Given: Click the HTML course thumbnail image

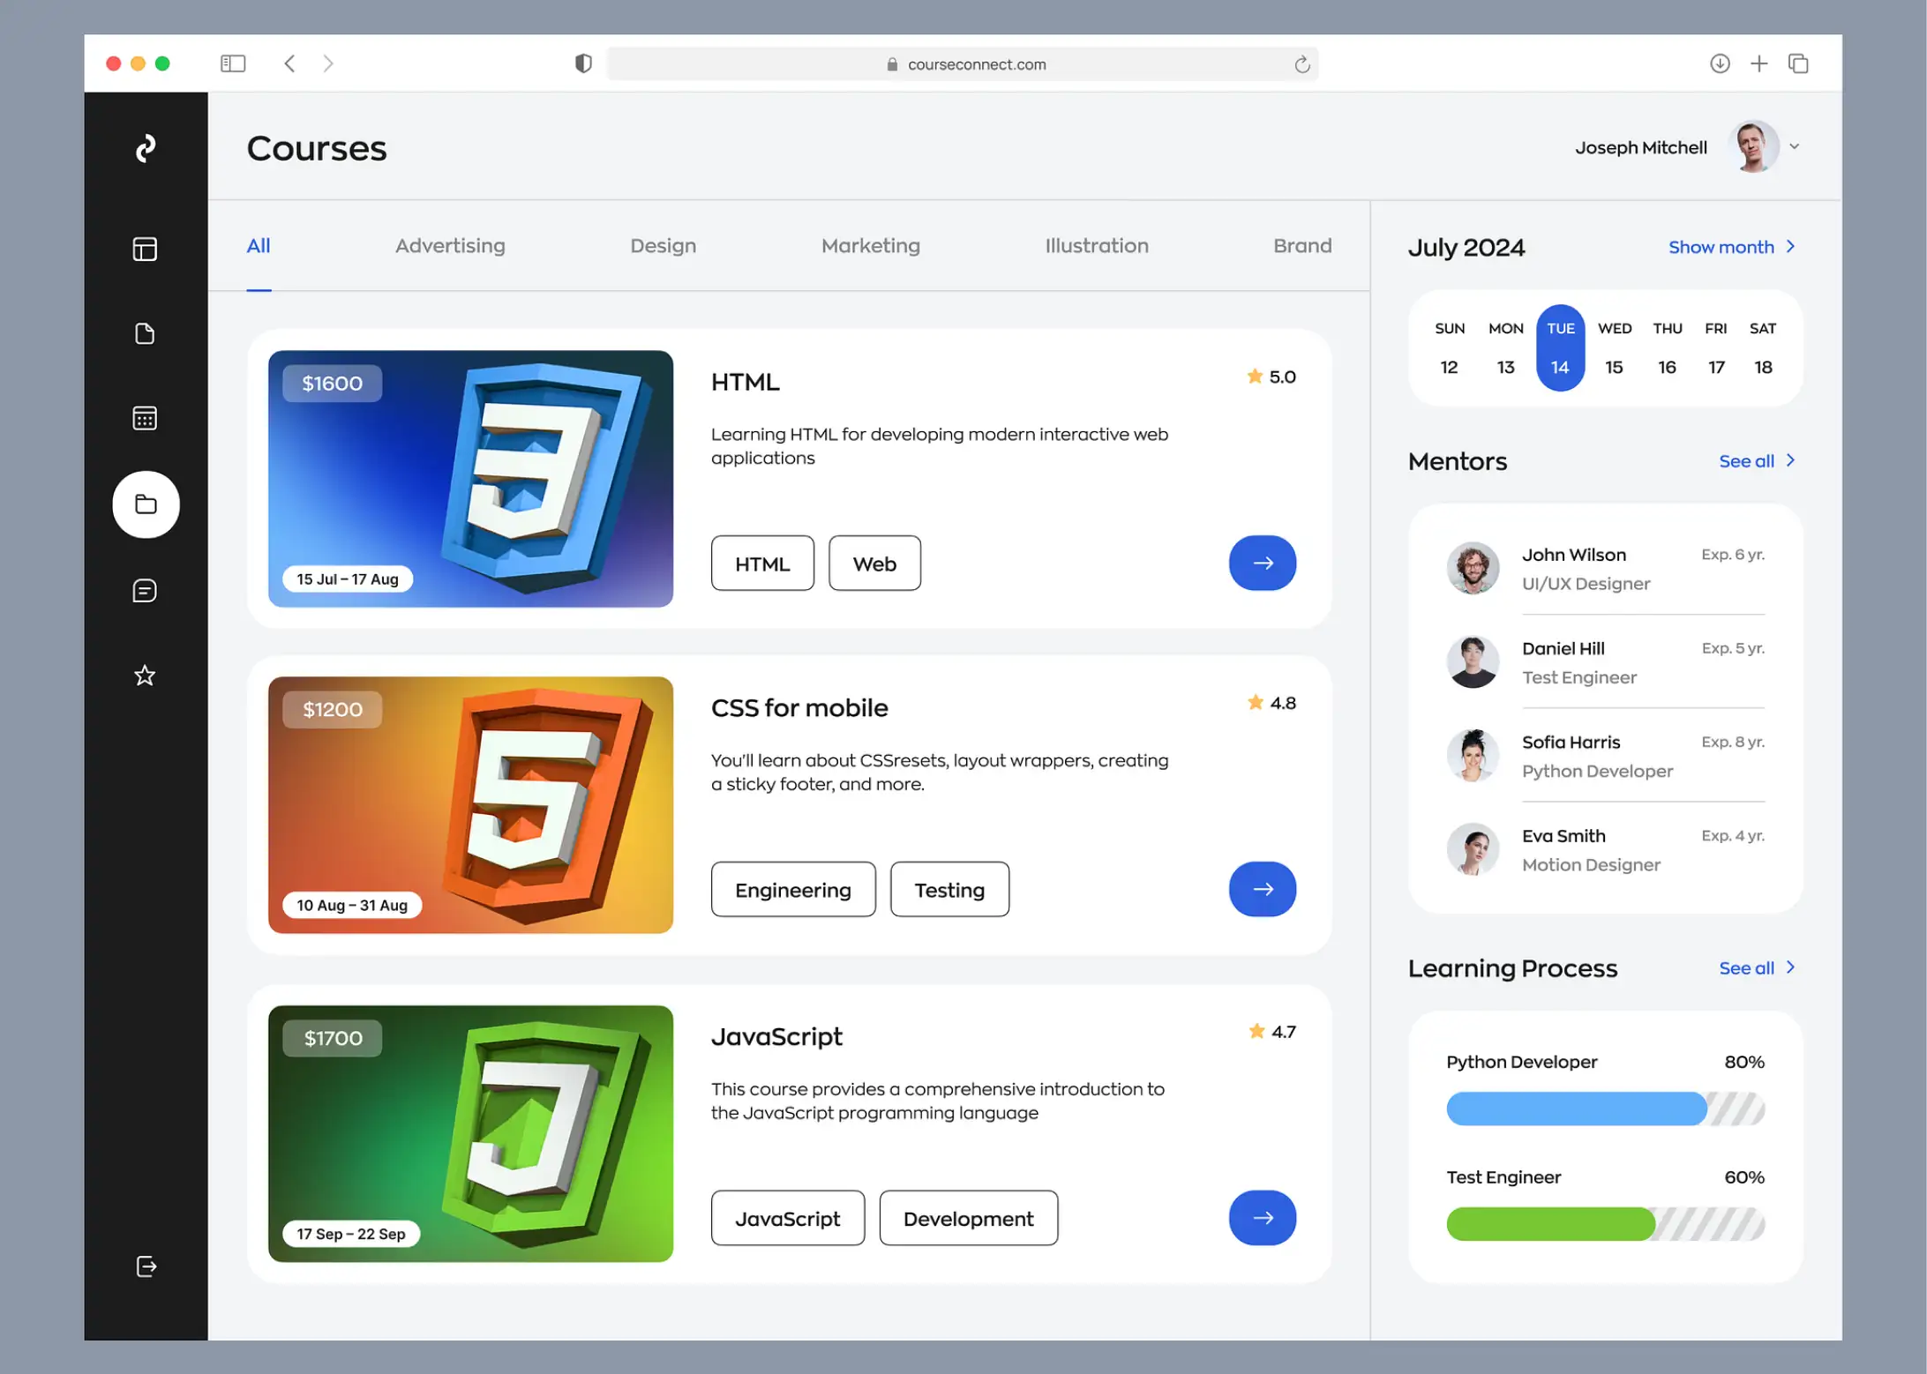Looking at the screenshot, I should tap(470, 479).
